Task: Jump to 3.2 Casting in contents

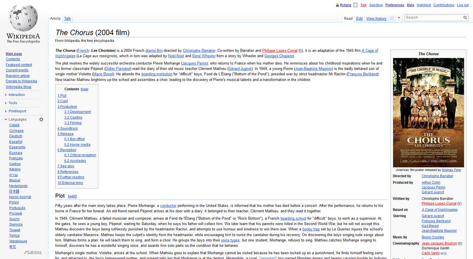Action: (73, 118)
